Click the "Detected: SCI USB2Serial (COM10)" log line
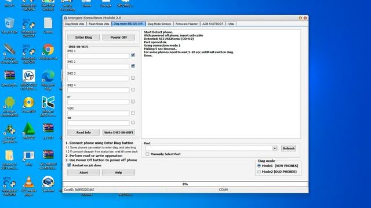Screen dimensions: 371x208 [169, 39]
